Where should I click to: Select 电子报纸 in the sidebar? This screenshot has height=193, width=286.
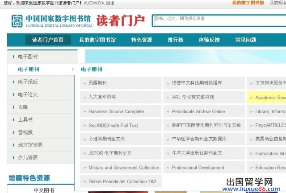click(x=41, y=82)
